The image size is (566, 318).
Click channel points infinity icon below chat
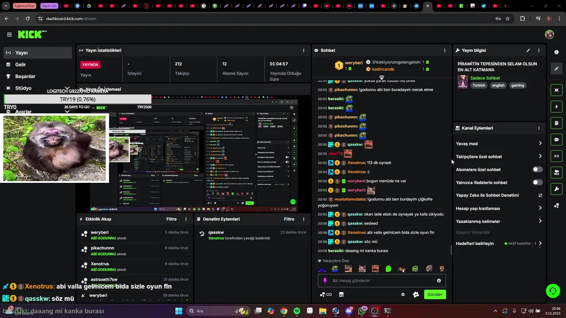[326, 295]
